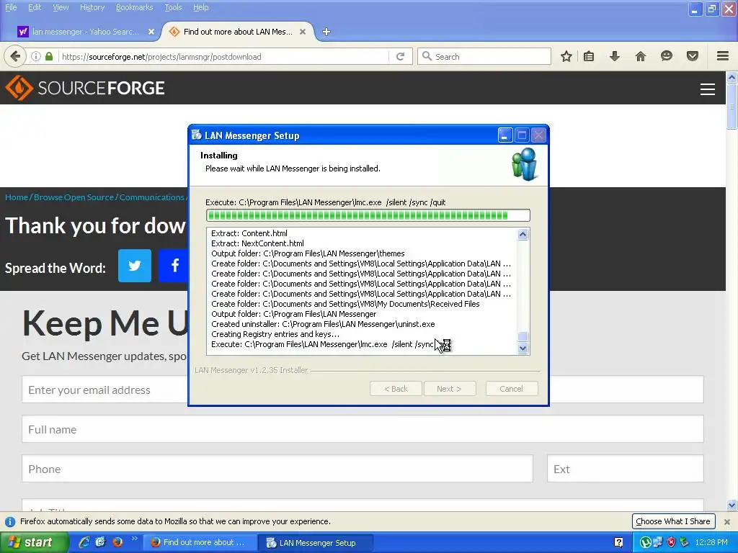738x553 pixels.
Task: Open the View menu
Action: pos(61,7)
